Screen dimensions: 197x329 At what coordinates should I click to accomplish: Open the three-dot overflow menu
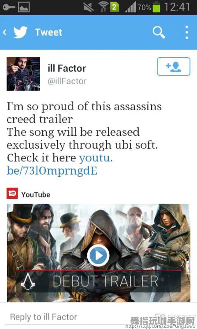[x=187, y=32]
